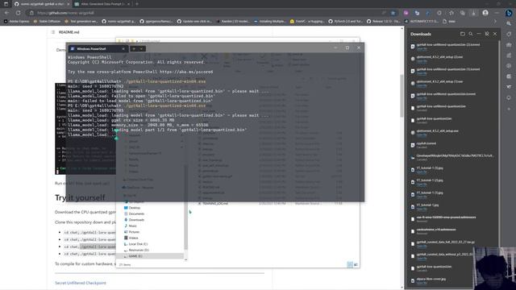
Task: Select GAME (E:) drive in Explorer
Action: tap(135, 256)
